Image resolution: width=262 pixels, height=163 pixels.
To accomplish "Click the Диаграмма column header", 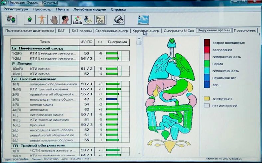I will click(117, 42).
